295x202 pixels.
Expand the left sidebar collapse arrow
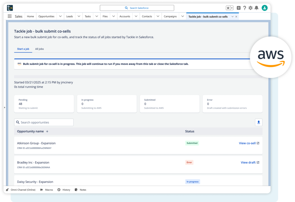tap(5, 107)
